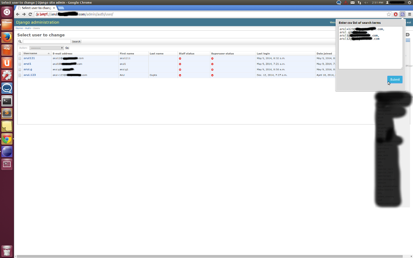Image resolution: width=413 pixels, height=258 pixels.
Task: Open Sublime Text from the launcher
Action: click(7, 113)
